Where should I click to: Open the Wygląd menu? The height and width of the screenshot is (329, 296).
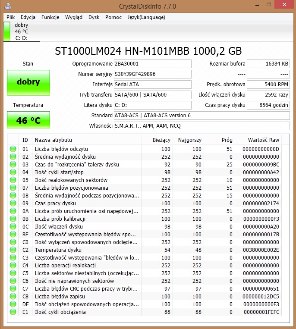tap(74, 17)
